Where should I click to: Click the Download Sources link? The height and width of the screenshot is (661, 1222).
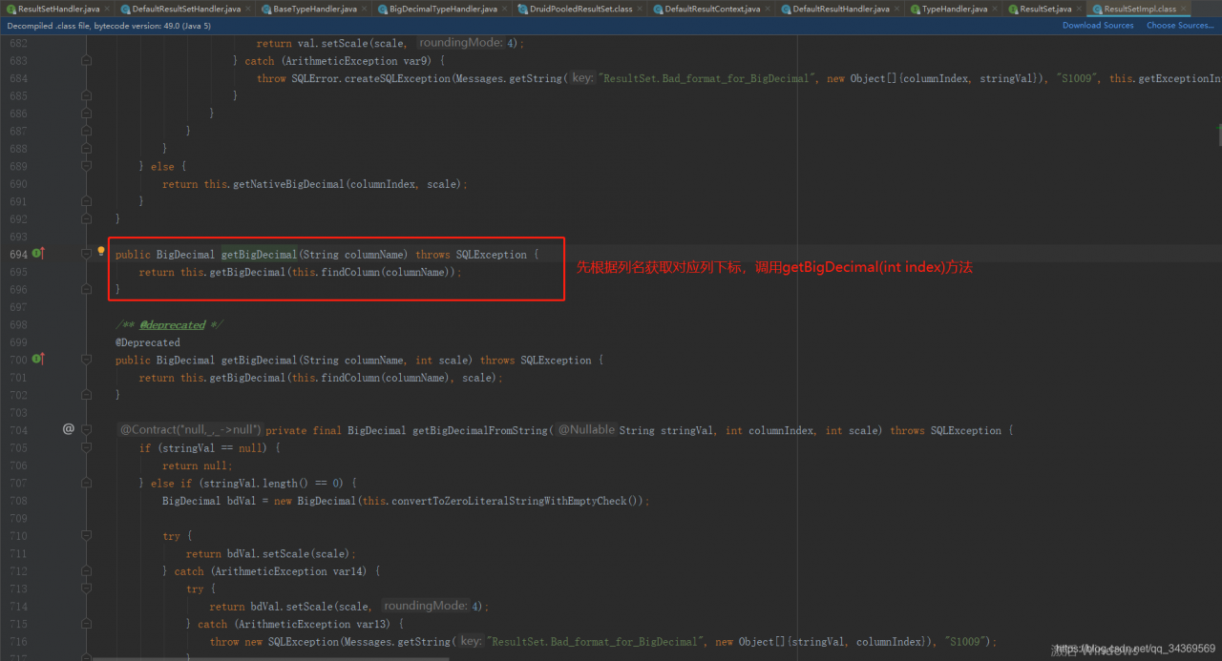(1098, 26)
